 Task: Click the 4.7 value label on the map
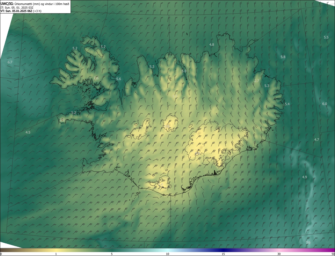point(317,140)
